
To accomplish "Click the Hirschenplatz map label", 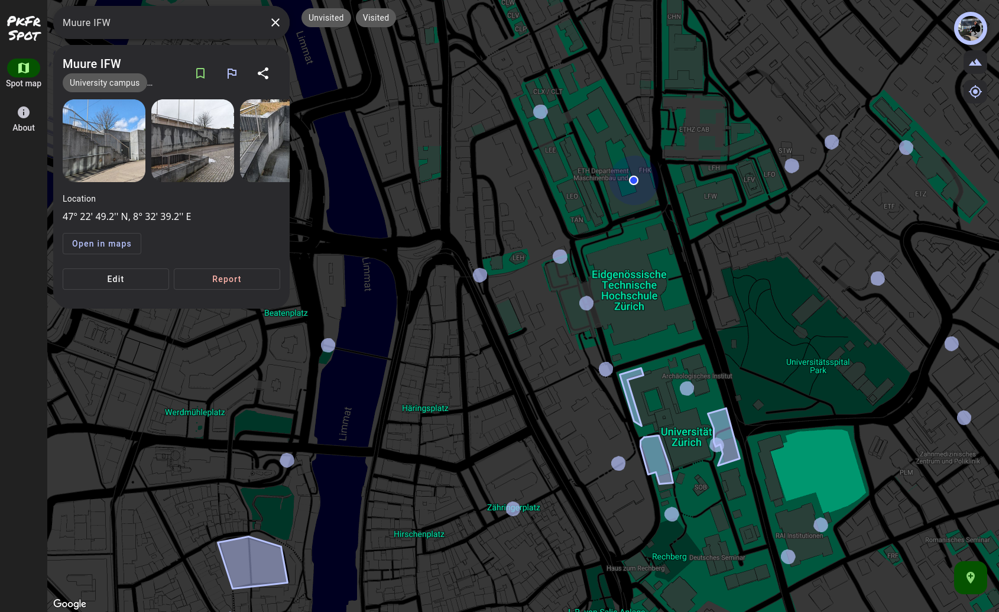I will point(419,535).
